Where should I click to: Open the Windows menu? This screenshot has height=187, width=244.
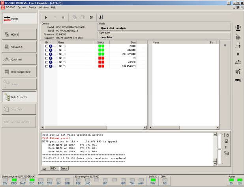click(44, 7)
